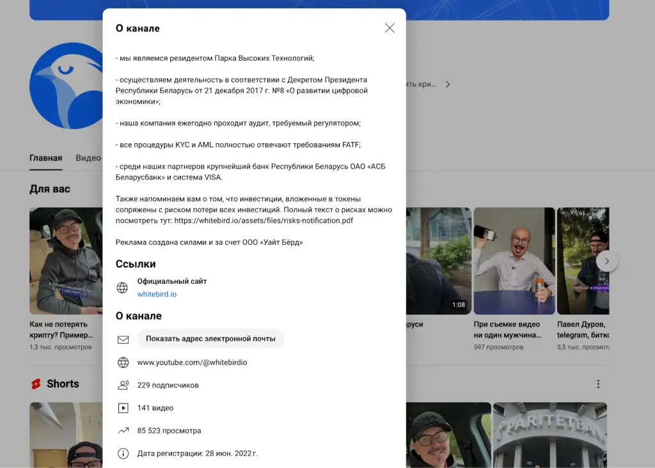Screen dimensions: 655x468
Task: Click the "Для вас" section heading
Action: click(50, 189)
